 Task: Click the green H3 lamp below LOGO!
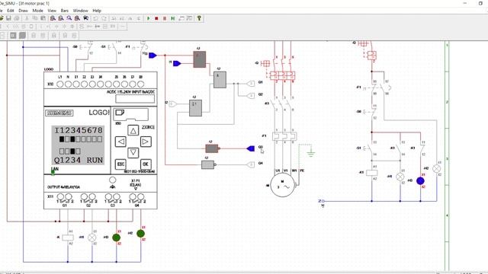coord(117,237)
